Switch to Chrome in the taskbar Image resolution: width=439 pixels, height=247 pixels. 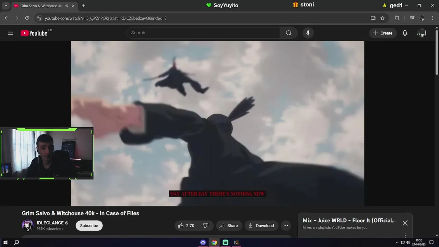pyautogui.click(x=214, y=242)
